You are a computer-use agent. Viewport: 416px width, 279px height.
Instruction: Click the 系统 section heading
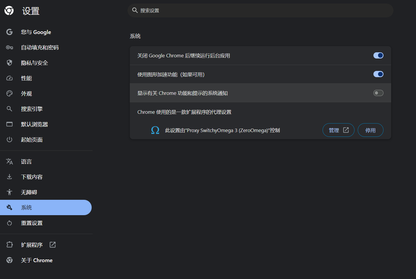[x=135, y=36]
